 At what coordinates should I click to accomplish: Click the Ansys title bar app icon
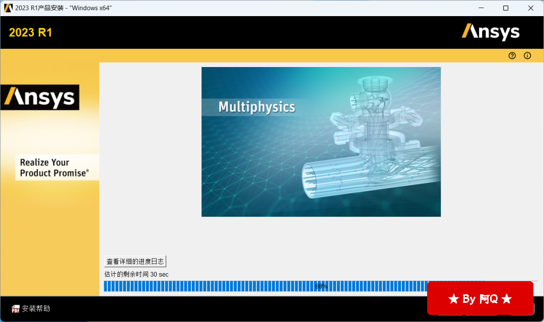point(9,8)
